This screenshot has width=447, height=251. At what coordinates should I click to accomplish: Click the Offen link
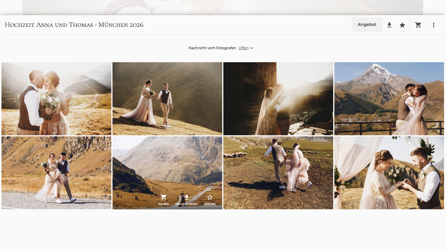(244, 48)
